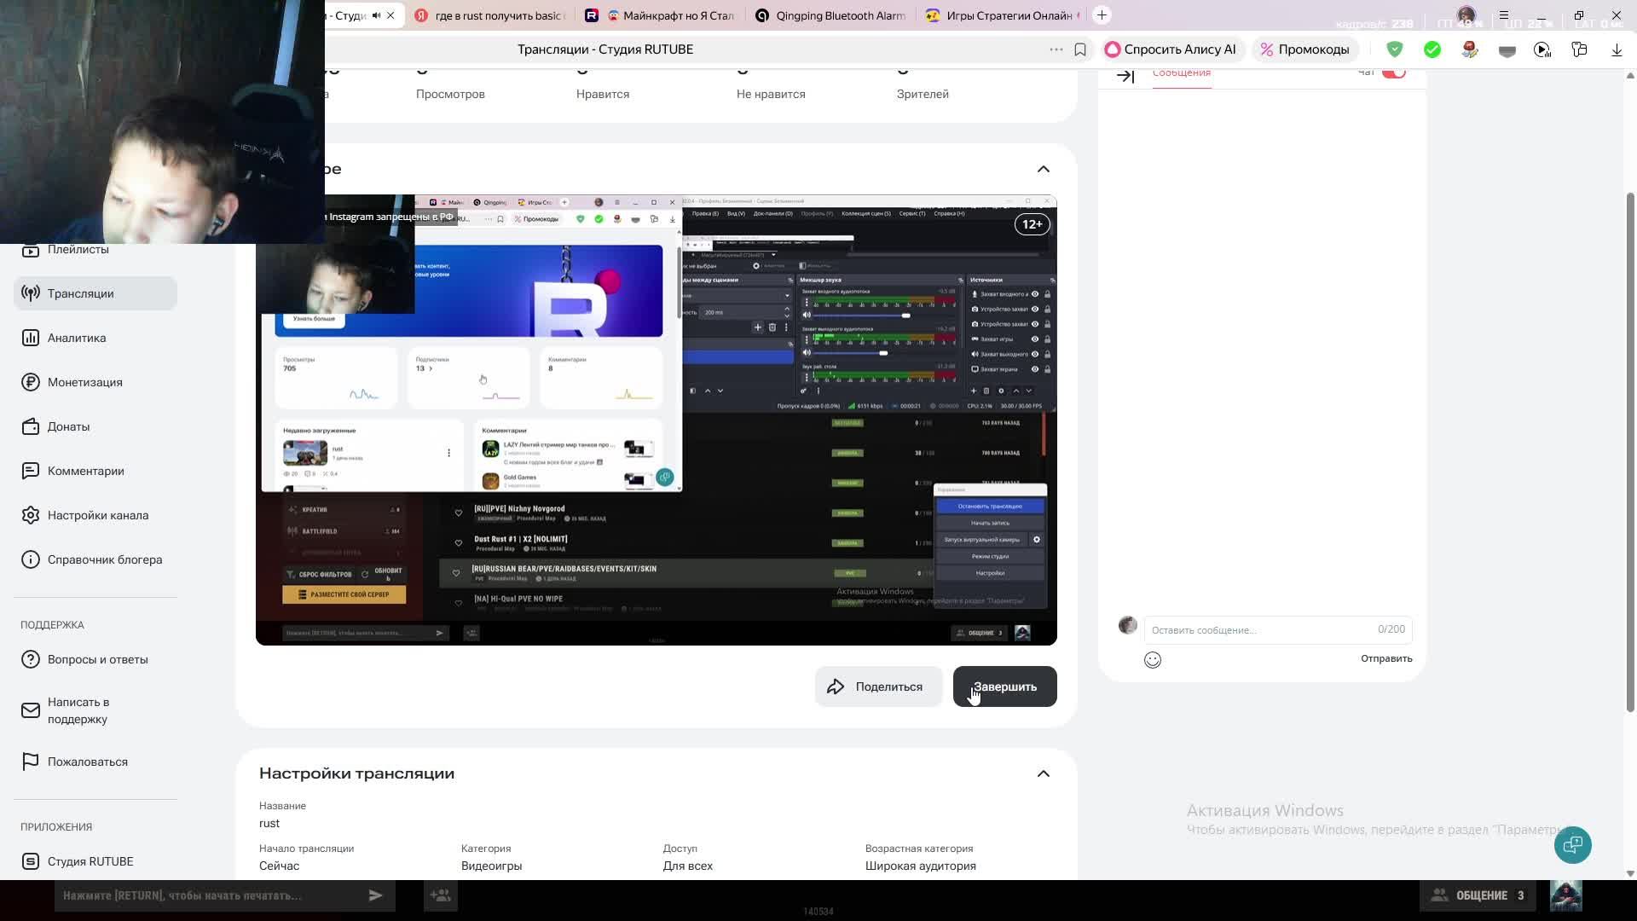Close the active Студия RUTUBE tab
Viewport: 1637px width, 921px height.
pos(390,15)
